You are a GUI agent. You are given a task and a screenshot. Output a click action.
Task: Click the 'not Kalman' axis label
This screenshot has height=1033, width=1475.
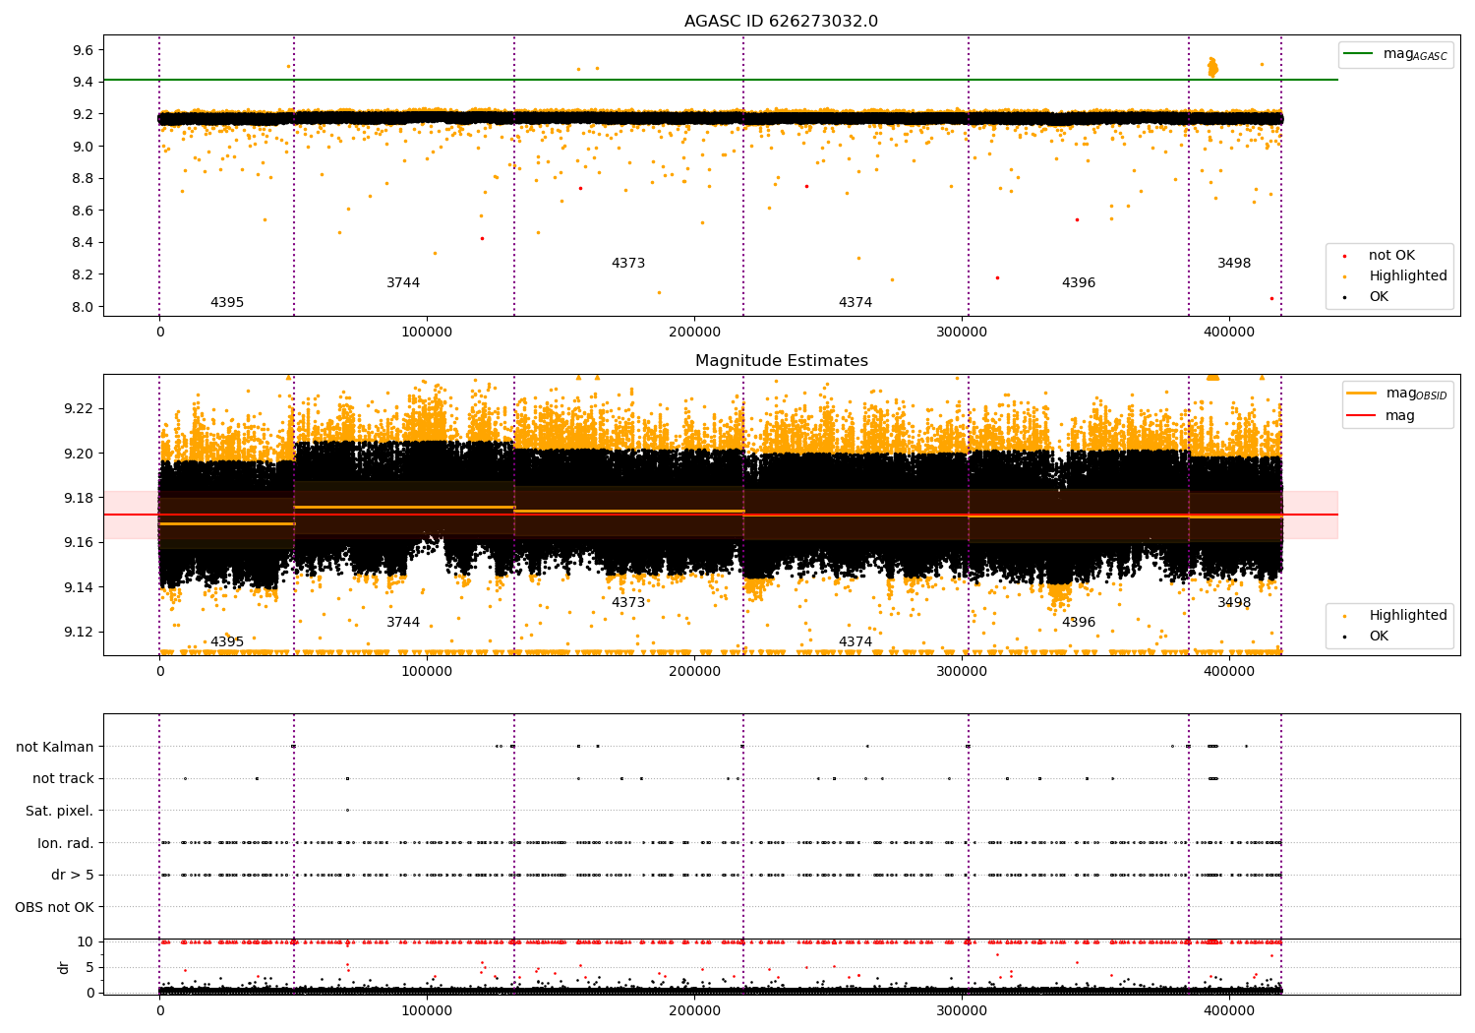tap(55, 747)
